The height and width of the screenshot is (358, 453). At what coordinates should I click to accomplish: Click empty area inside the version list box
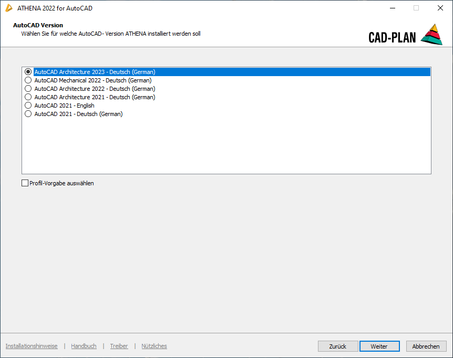226,147
